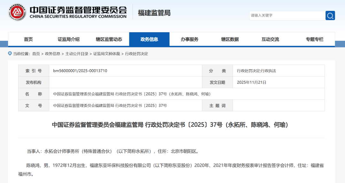Click the main heading 行政处罚决定书〔2025〕37号
Image resolution: width=345 pixels, height=183 pixels.
170,125
